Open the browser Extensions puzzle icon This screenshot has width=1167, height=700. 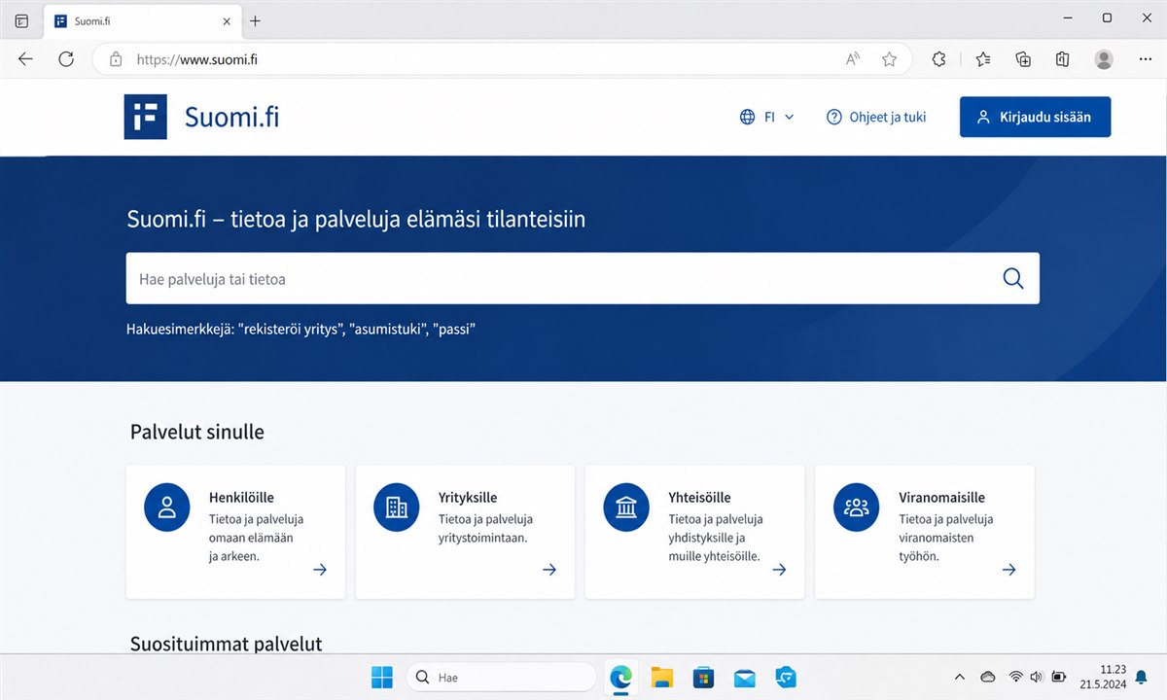pyautogui.click(x=938, y=59)
